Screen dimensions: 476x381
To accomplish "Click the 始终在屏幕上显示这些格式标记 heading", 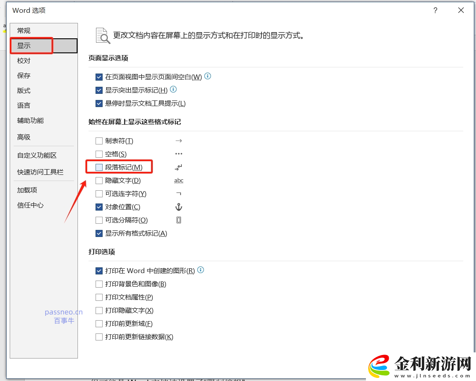I will (135, 122).
